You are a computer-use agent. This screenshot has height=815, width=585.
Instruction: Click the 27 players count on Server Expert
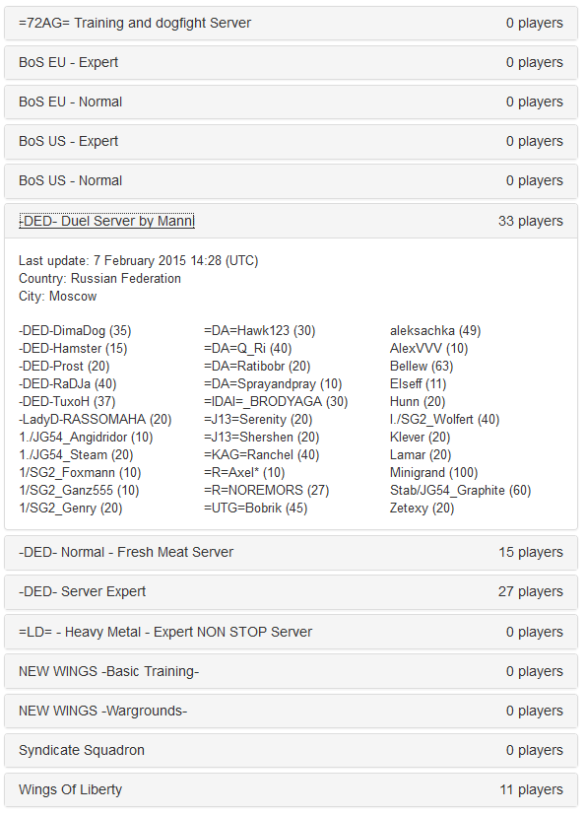tap(531, 591)
